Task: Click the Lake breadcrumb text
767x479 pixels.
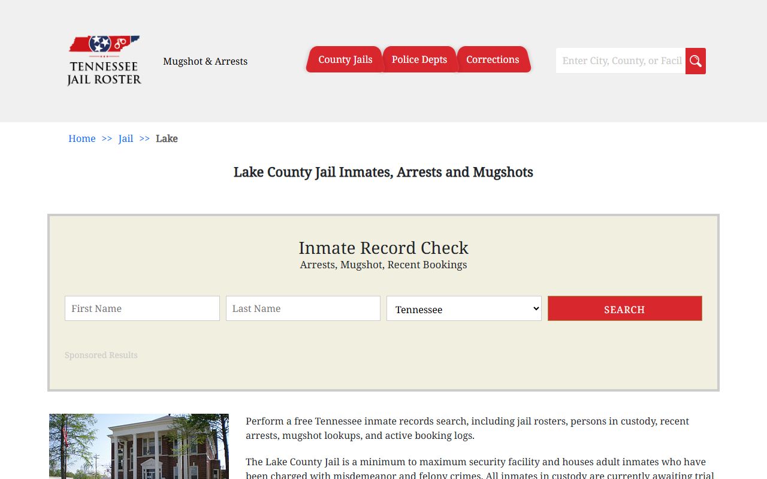Action: (x=167, y=138)
